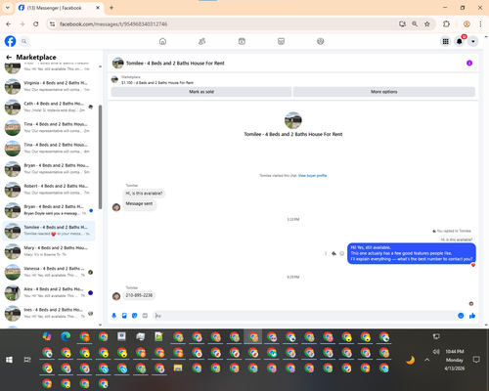React with emoji beside blue message
The width and height of the screenshot is (489, 391).
point(341,253)
